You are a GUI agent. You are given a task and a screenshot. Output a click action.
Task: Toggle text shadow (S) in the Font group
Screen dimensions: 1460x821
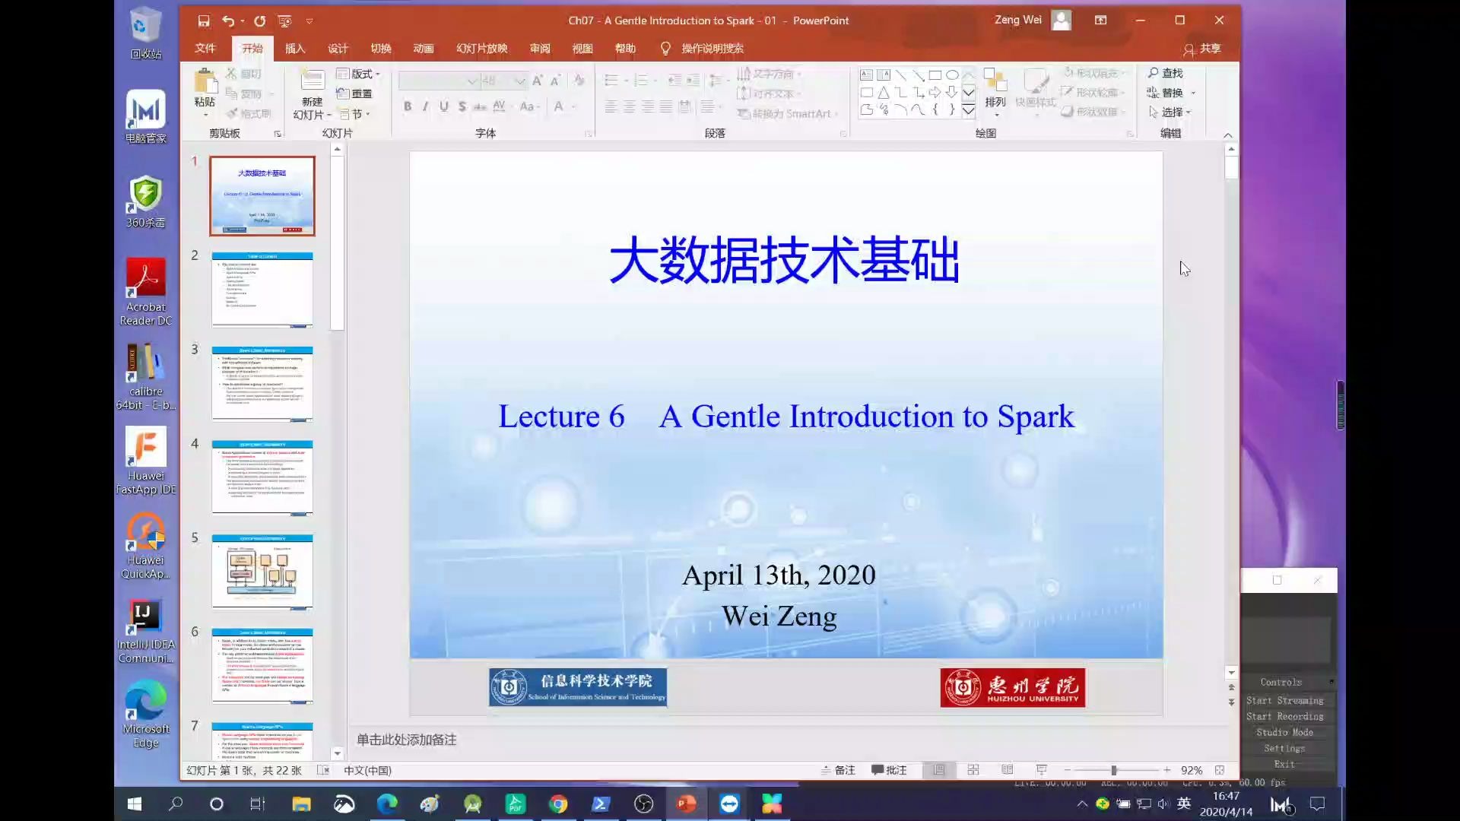click(462, 106)
